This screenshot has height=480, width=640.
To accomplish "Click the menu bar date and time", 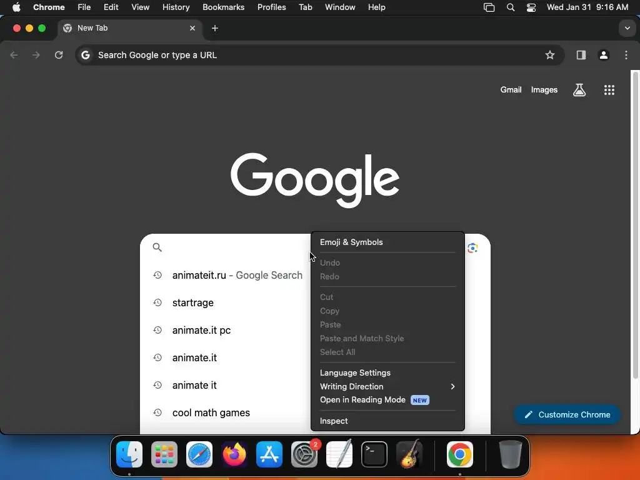I will pyautogui.click(x=587, y=7).
